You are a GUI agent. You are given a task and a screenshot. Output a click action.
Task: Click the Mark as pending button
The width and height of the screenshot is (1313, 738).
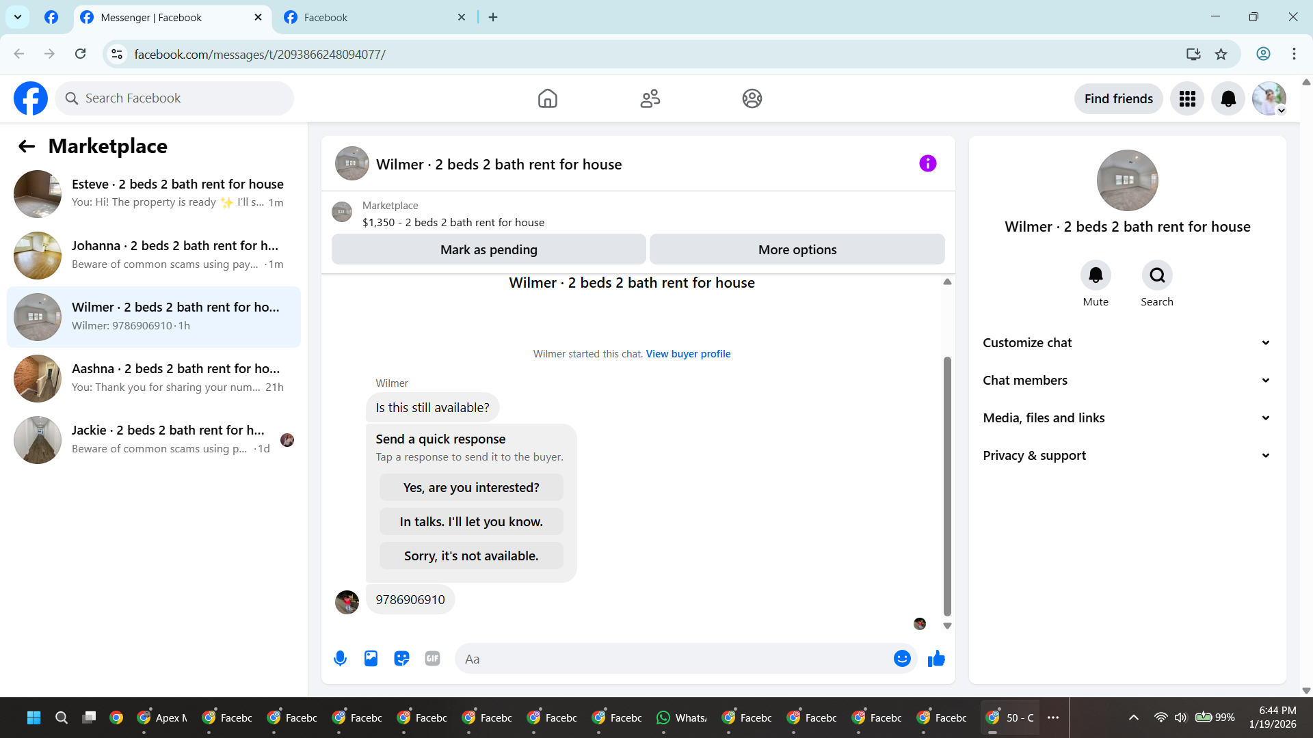(x=488, y=250)
